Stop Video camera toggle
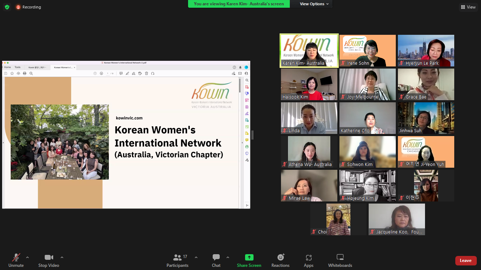481x270 pixels. pos(49,260)
